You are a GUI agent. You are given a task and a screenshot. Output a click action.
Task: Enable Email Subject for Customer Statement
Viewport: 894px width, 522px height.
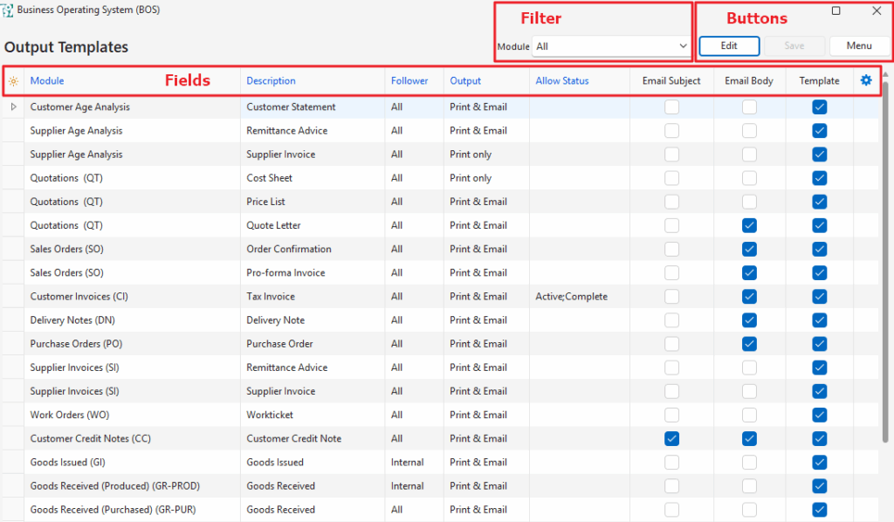pos(671,107)
